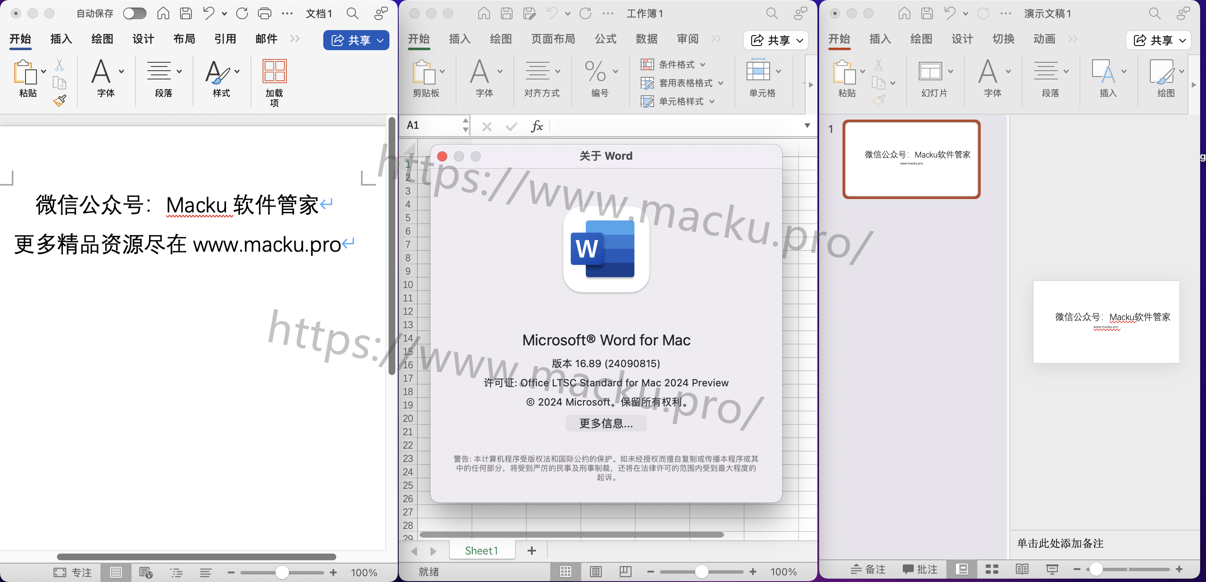
Task: Click the blue 共享 button in Word
Action: [356, 40]
